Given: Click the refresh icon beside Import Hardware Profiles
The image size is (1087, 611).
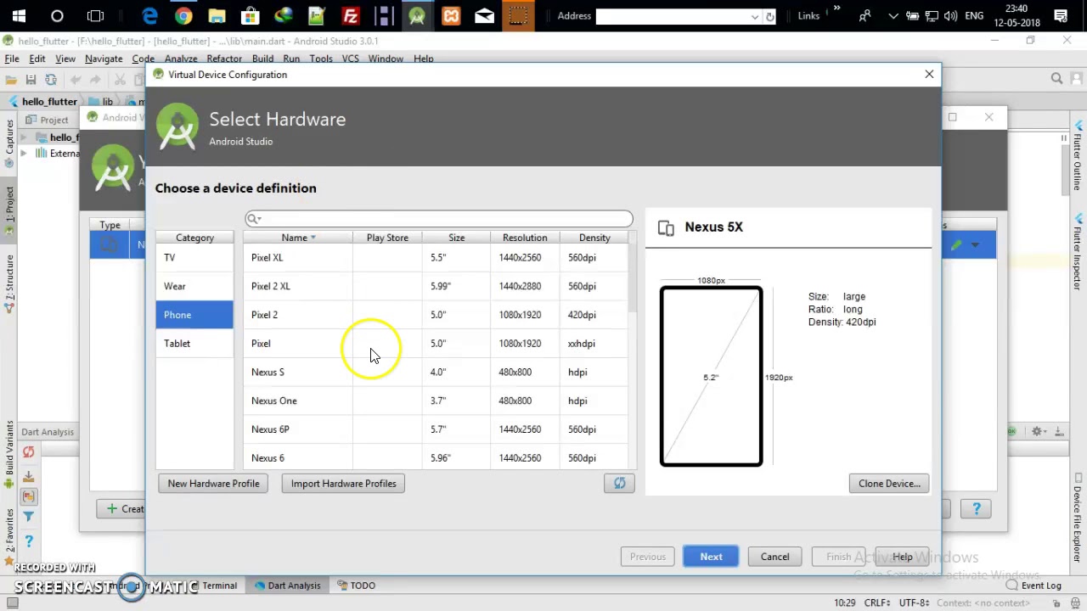Looking at the screenshot, I should 619,484.
